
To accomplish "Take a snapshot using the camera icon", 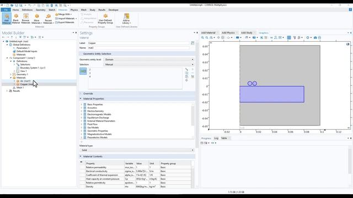I will coord(315,38).
